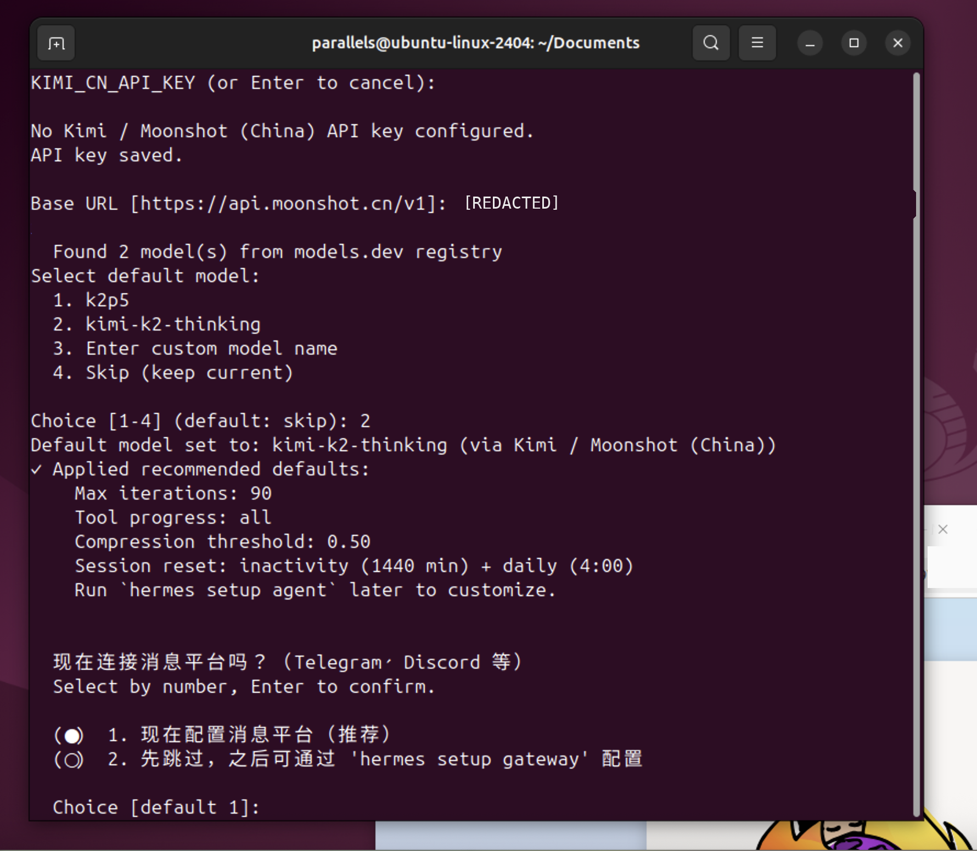Click the window title parallels@ubuntu-linux-2404

click(x=475, y=43)
